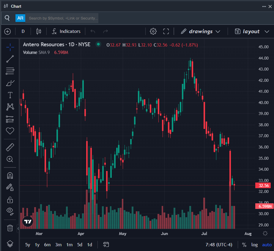Image resolution: width=274 pixels, height=251 pixels.
Task: Click the 32.56 current price label
Action: [x=263, y=186]
